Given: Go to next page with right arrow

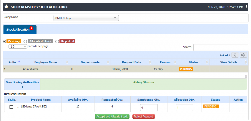Looking at the screenshot, I should coord(243,55).
